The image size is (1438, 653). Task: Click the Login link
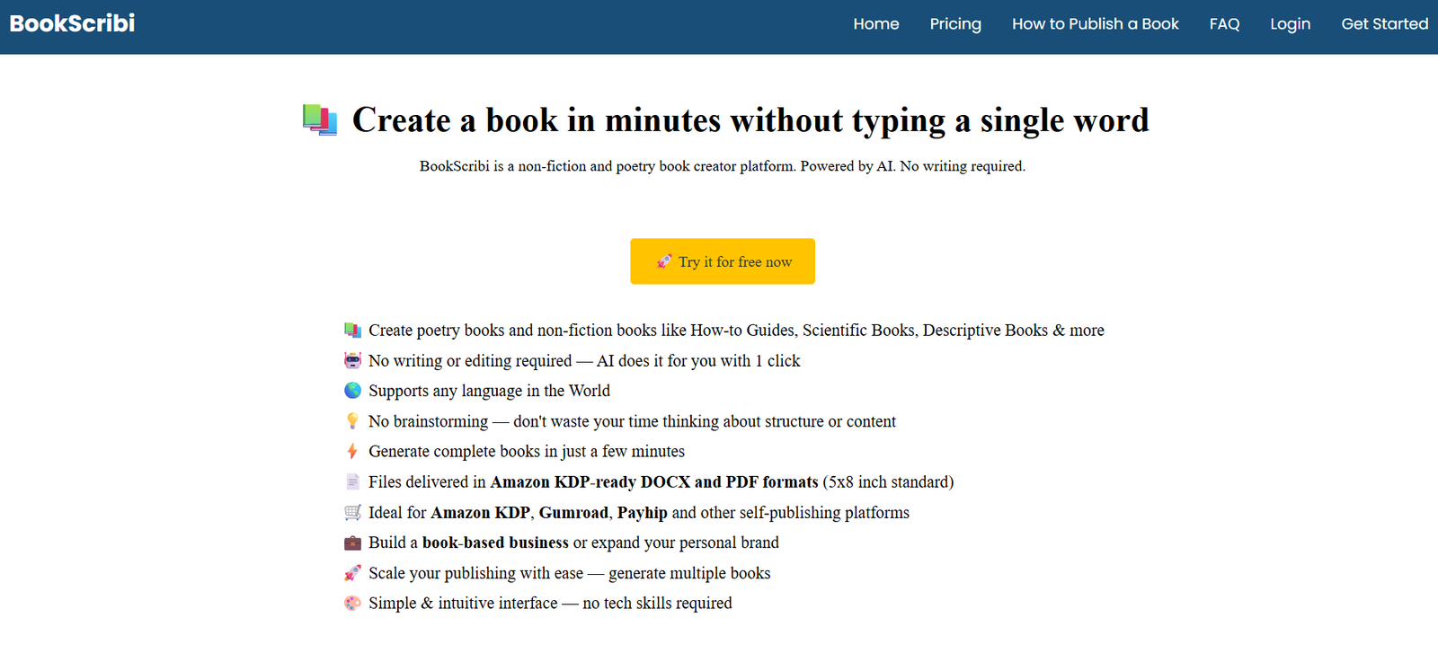[x=1290, y=24]
